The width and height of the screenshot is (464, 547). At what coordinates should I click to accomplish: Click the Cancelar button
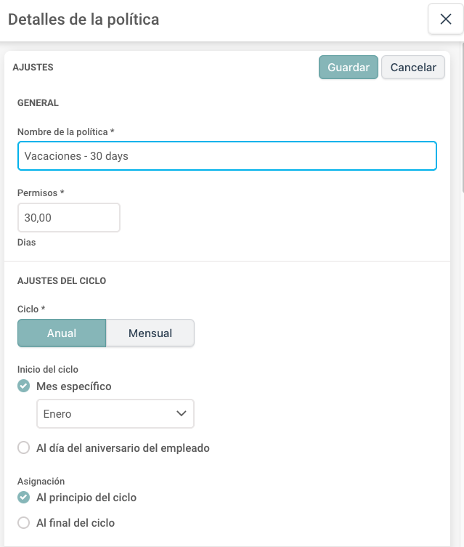(x=413, y=67)
